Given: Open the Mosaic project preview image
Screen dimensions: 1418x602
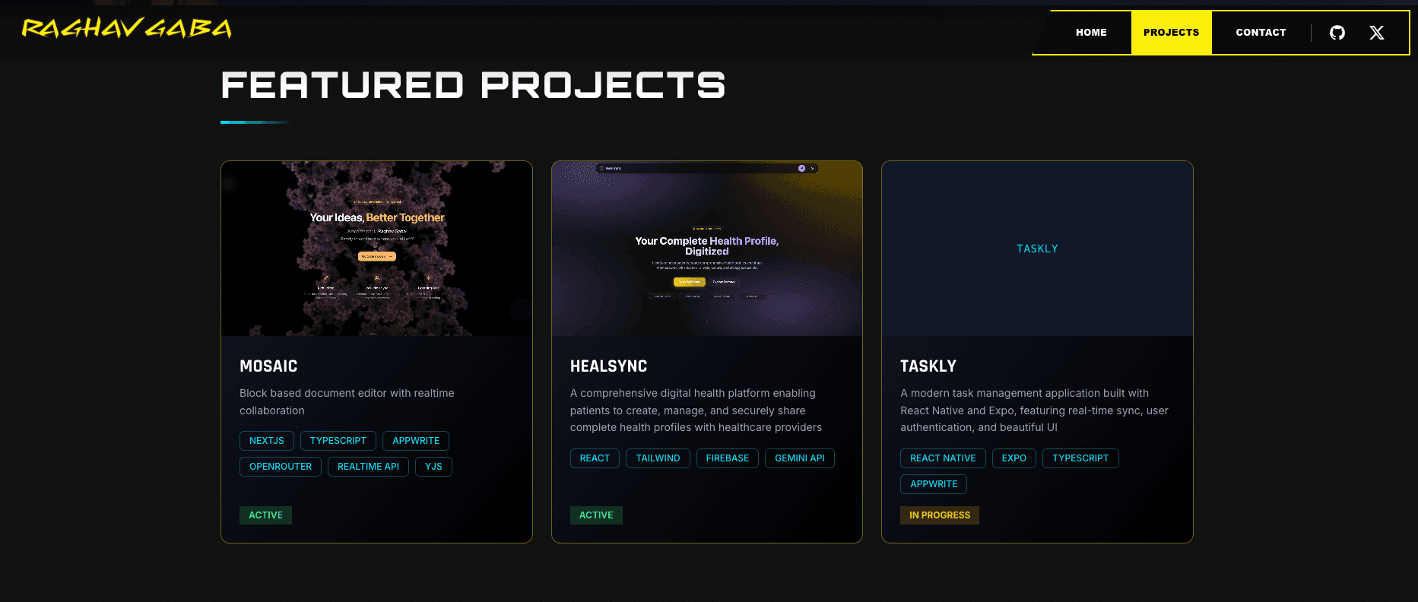Looking at the screenshot, I should tap(376, 249).
